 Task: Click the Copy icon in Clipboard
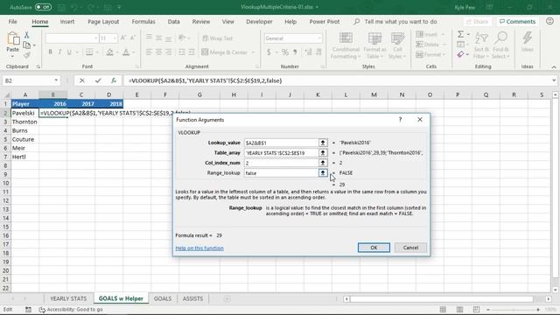[x=27, y=45]
